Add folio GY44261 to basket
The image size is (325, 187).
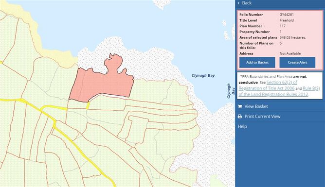click(257, 63)
